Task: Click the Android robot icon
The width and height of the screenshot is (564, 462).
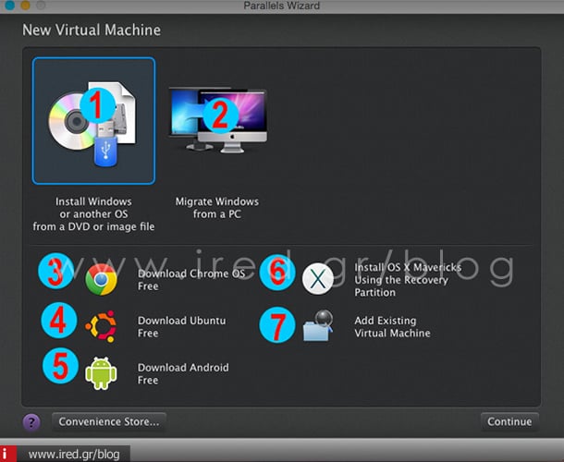Action: pyautogui.click(x=101, y=373)
